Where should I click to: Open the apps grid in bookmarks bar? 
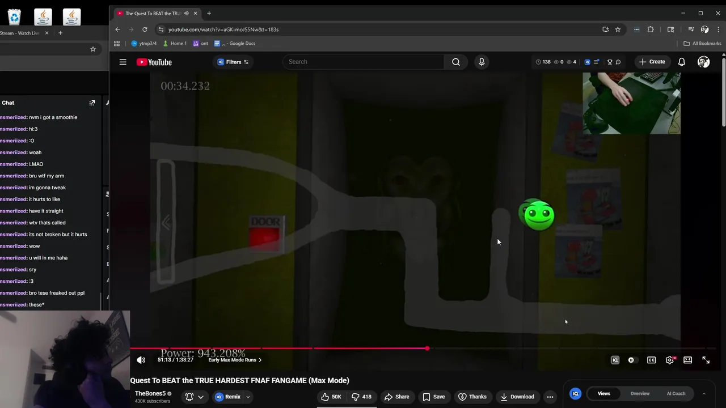117,43
